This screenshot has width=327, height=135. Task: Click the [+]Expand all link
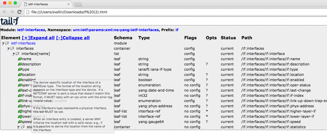(38, 38)
